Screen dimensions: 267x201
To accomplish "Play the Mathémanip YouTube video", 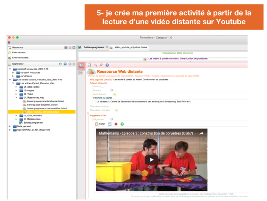I will (x=152, y=160).
